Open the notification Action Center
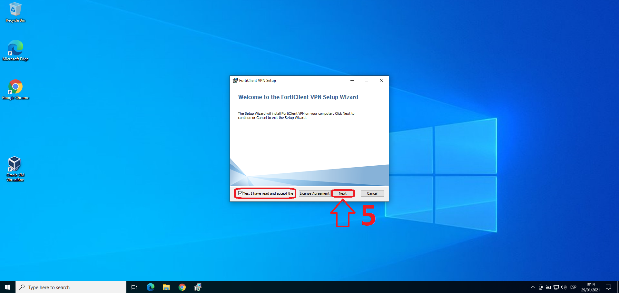 pos(608,287)
